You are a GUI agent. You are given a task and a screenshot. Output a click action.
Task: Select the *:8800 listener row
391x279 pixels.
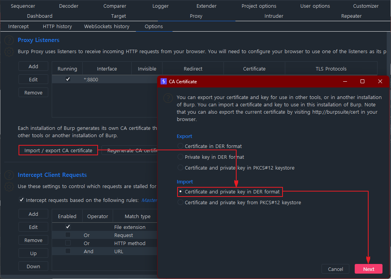click(x=105, y=79)
